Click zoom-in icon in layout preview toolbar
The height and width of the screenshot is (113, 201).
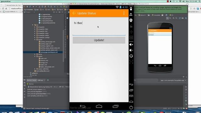point(173,18)
